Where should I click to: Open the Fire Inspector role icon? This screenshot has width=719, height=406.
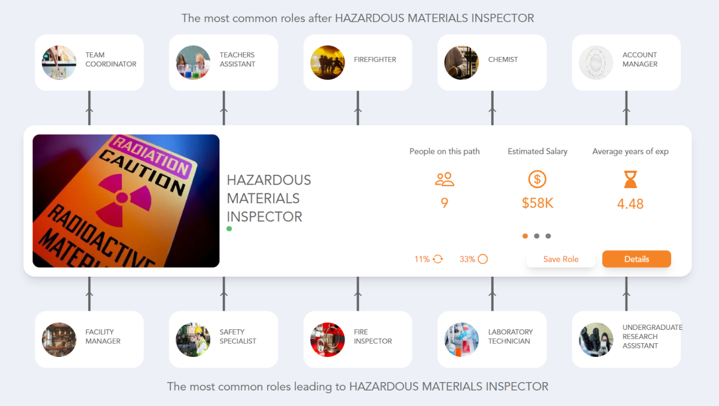coord(327,339)
